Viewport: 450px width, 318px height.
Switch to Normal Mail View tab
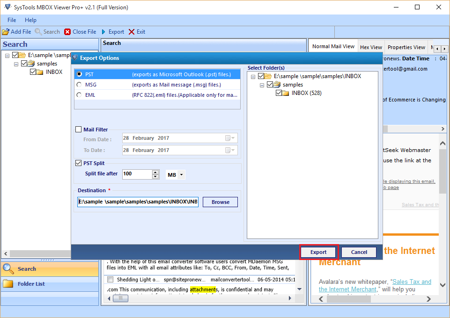pyautogui.click(x=333, y=46)
